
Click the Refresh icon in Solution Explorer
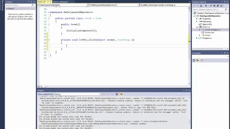[214, 6]
